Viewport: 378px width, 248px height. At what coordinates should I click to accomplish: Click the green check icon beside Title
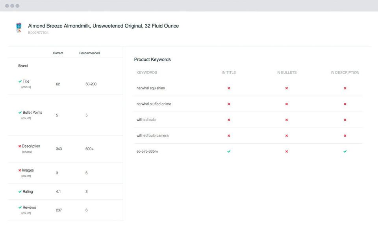pyautogui.click(x=20, y=81)
